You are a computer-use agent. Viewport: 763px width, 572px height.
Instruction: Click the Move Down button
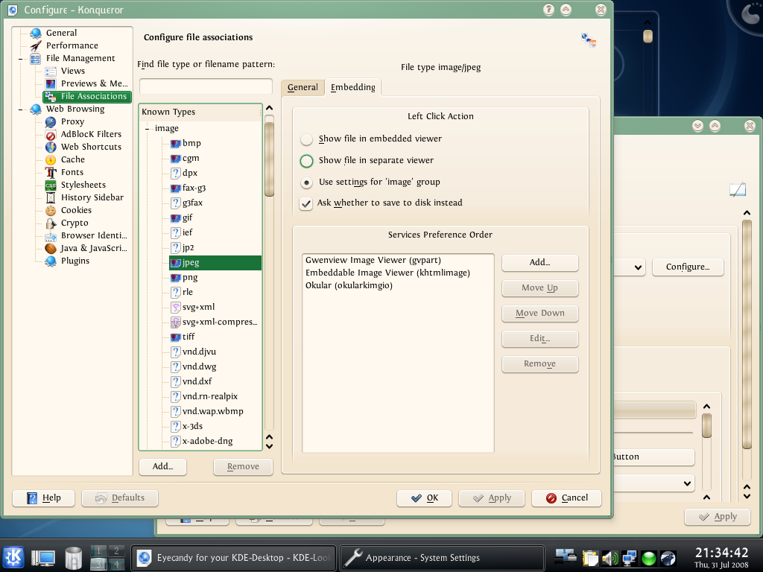point(539,314)
